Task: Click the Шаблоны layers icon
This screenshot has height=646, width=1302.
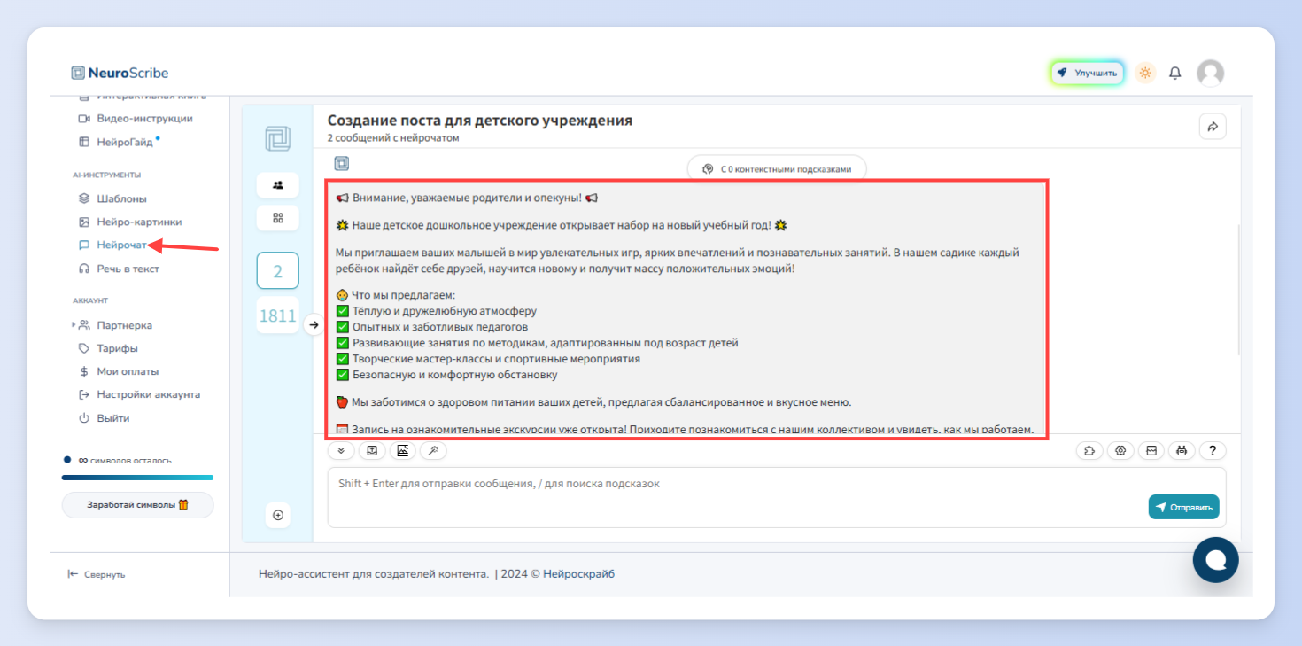Action: click(x=84, y=199)
